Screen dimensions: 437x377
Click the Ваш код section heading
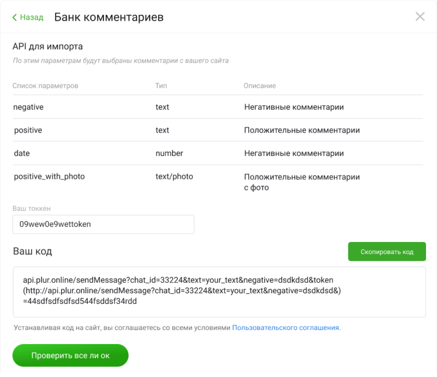tap(32, 251)
